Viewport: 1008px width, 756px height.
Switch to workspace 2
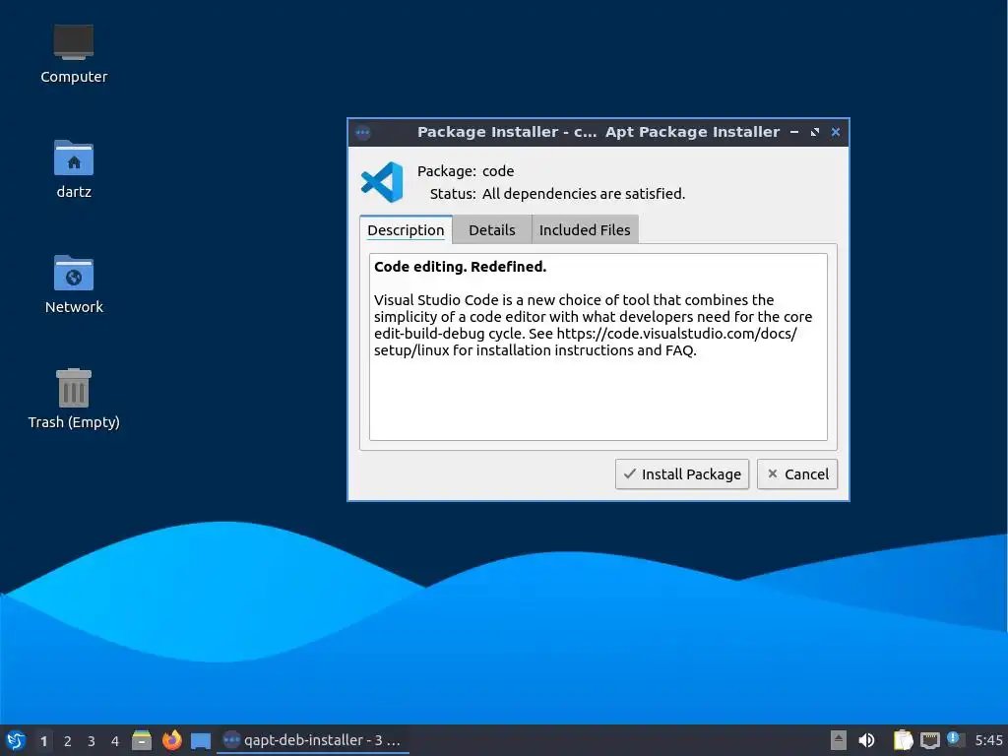point(68,741)
